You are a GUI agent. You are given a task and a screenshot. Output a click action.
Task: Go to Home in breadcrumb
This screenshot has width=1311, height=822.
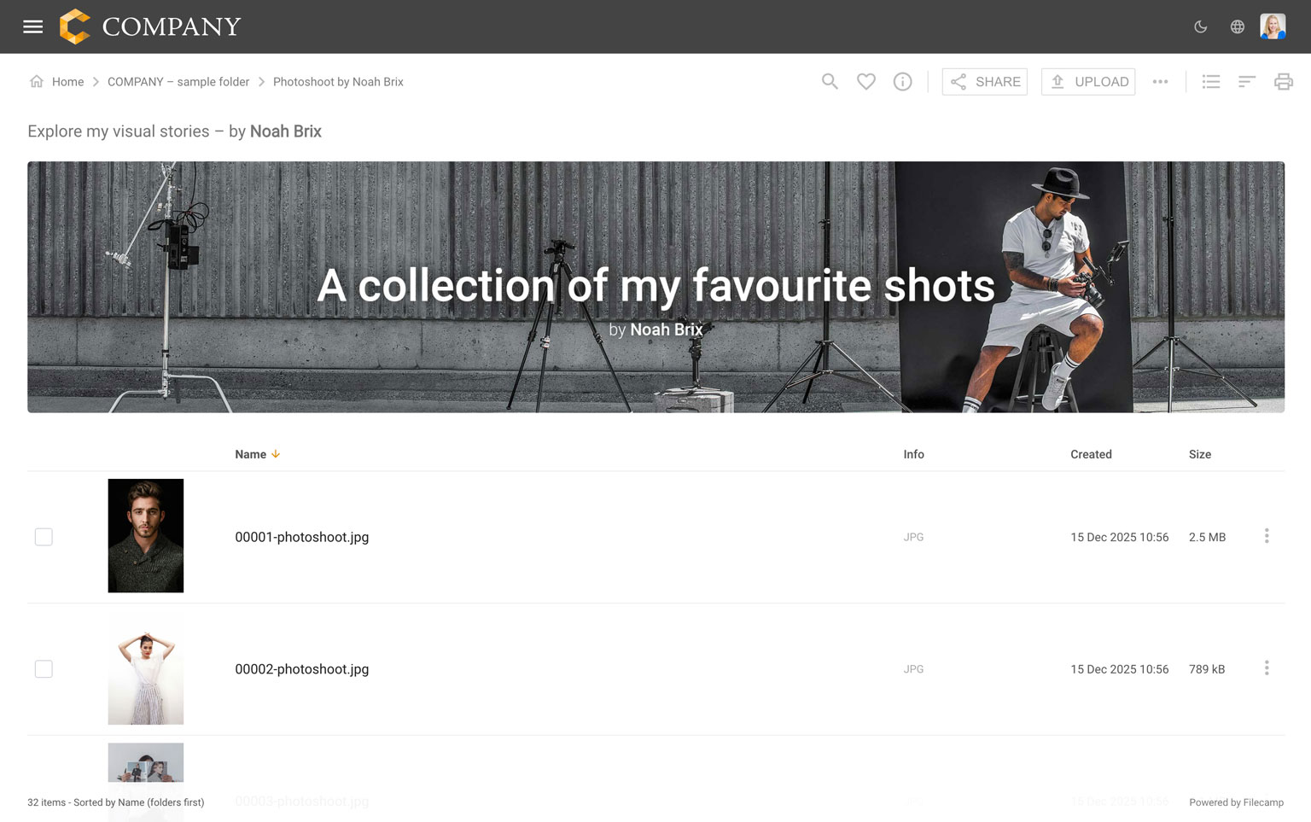67,82
